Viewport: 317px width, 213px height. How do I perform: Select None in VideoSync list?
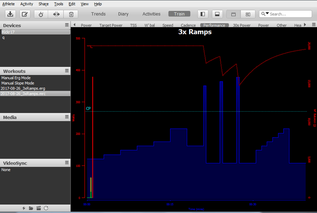tap(6, 170)
